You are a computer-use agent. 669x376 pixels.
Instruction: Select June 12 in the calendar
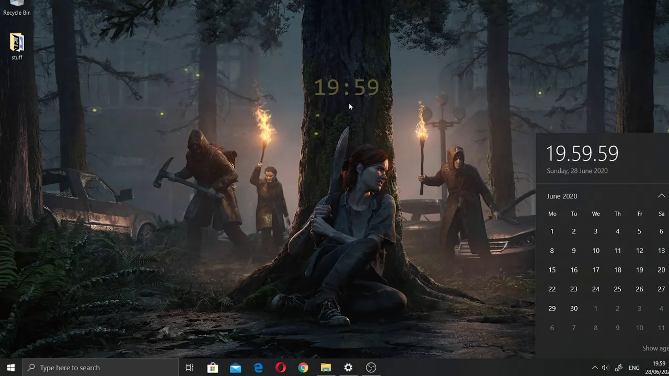point(639,251)
